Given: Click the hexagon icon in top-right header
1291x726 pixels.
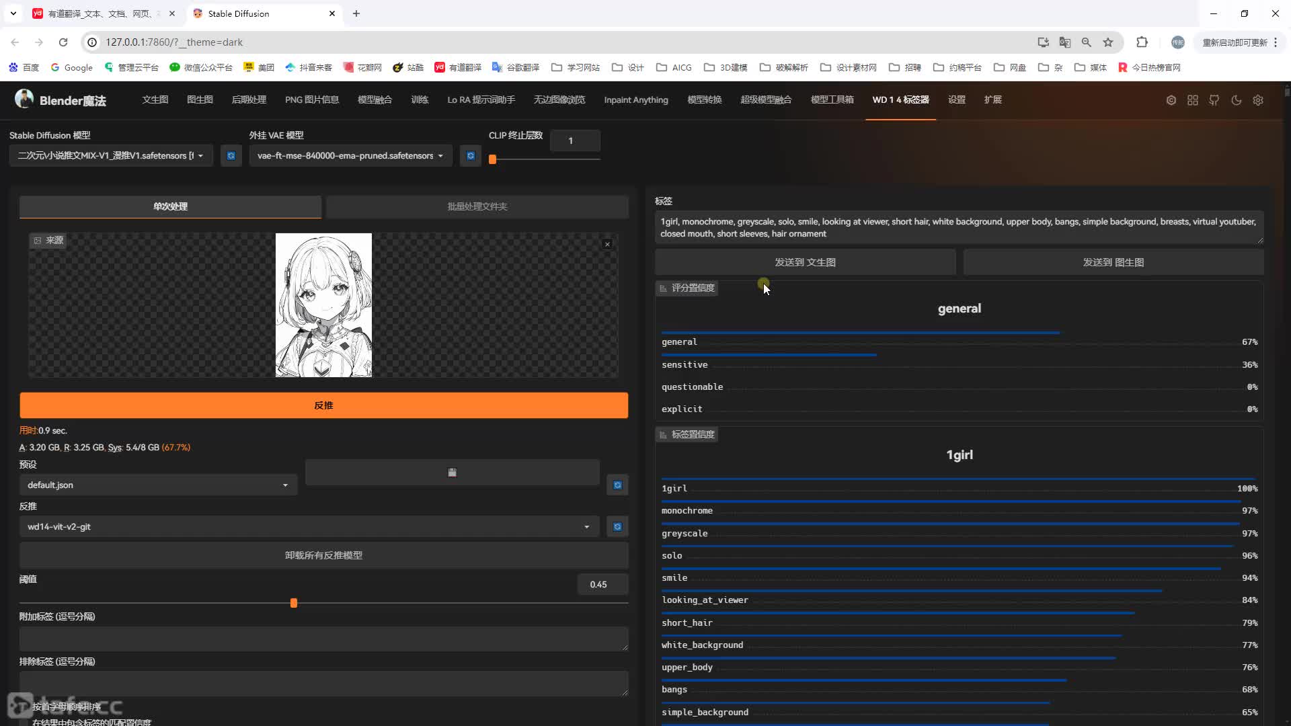Looking at the screenshot, I should click(1171, 100).
